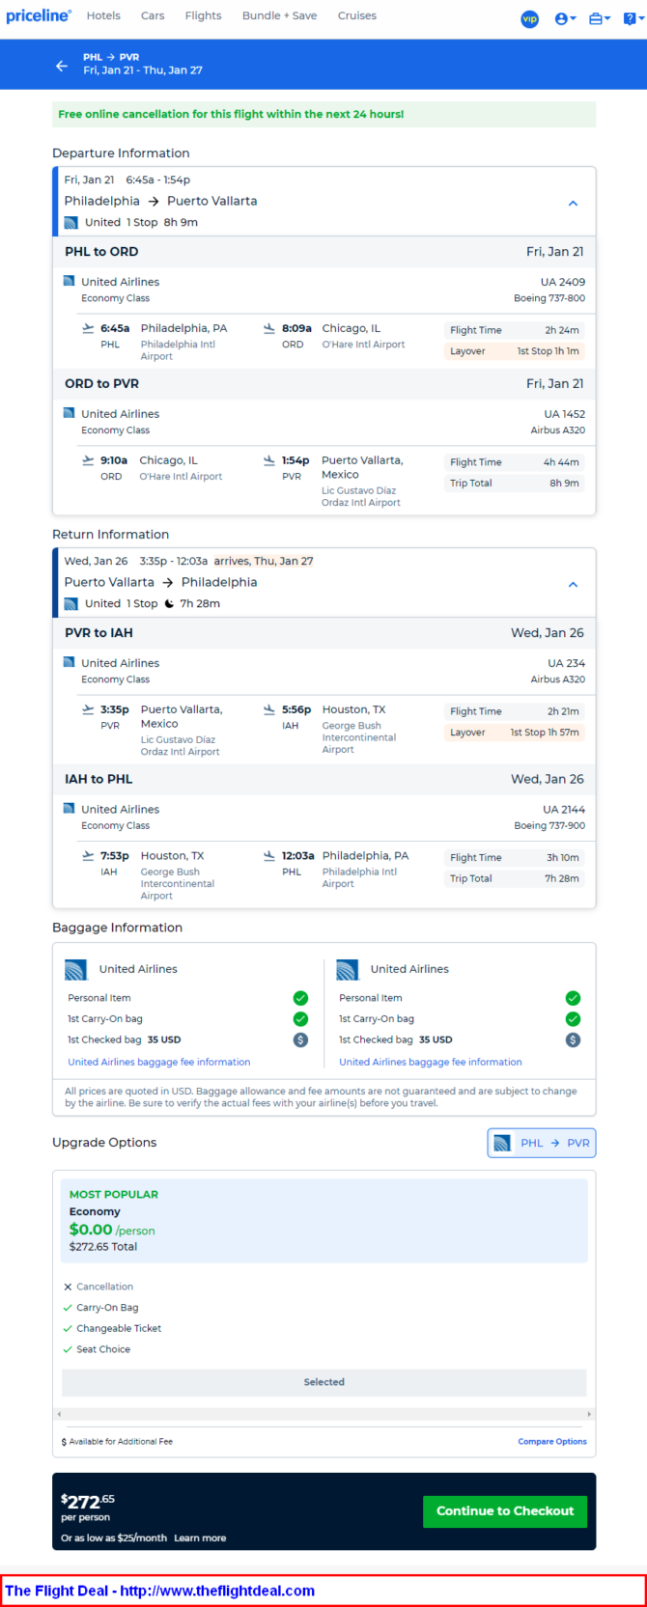This screenshot has height=1607, width=647.
Task: Click the landing icon beside 8:09a
Action: [269, 328]
